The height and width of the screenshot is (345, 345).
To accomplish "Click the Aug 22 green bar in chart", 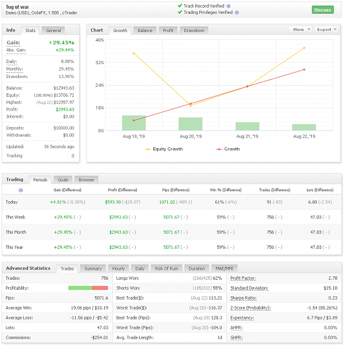I will pos(304,127).
